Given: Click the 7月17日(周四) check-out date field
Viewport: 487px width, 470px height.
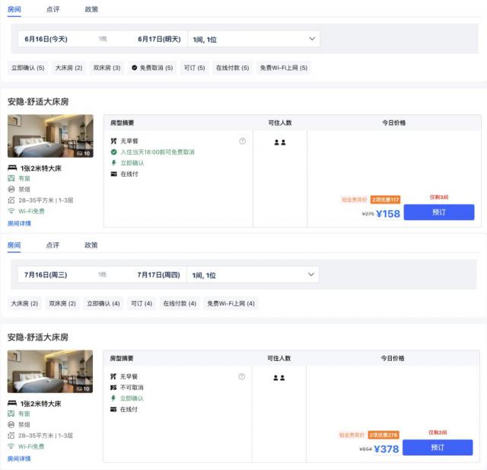Looking at the screenshot, I should (159, 275).
